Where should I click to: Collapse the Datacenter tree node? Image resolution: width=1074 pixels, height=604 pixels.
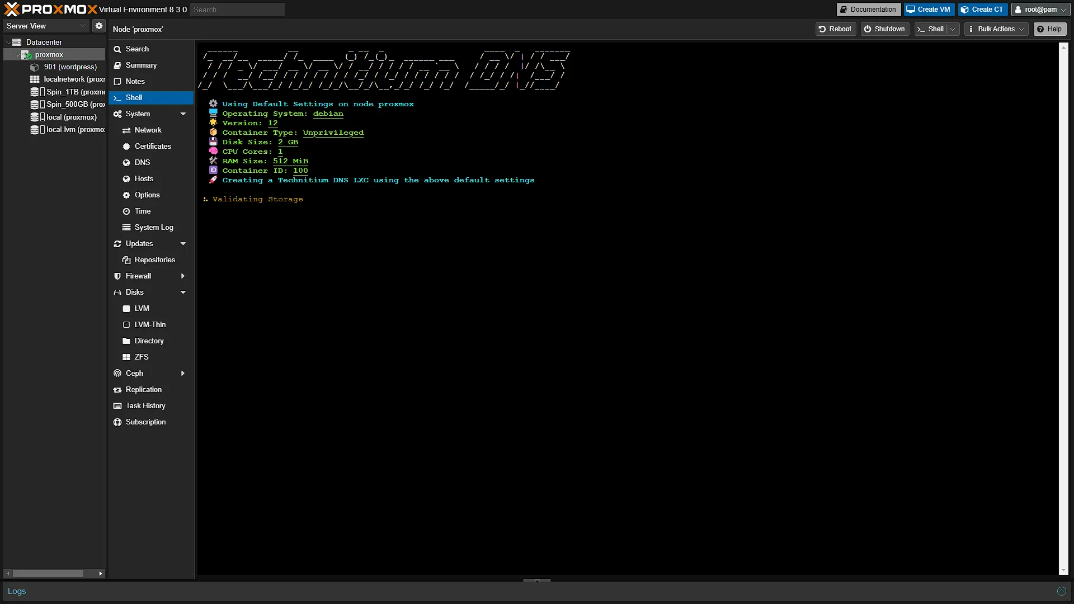[x=8, y=42]
